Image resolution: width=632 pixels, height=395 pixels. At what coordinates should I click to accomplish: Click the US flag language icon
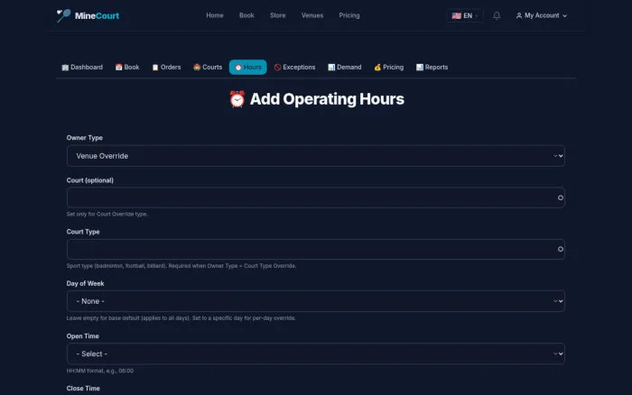[x=456, y=15]
